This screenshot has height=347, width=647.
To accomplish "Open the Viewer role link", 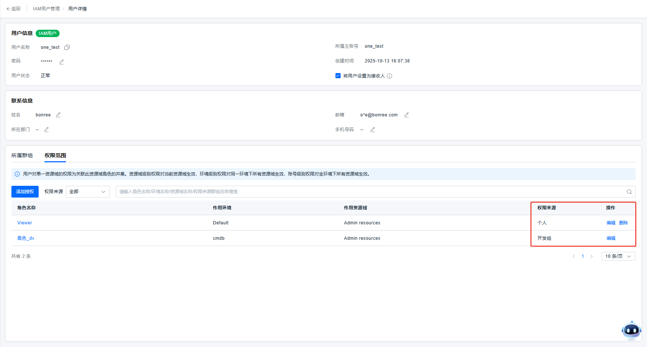I will click(x=25, y=223).
